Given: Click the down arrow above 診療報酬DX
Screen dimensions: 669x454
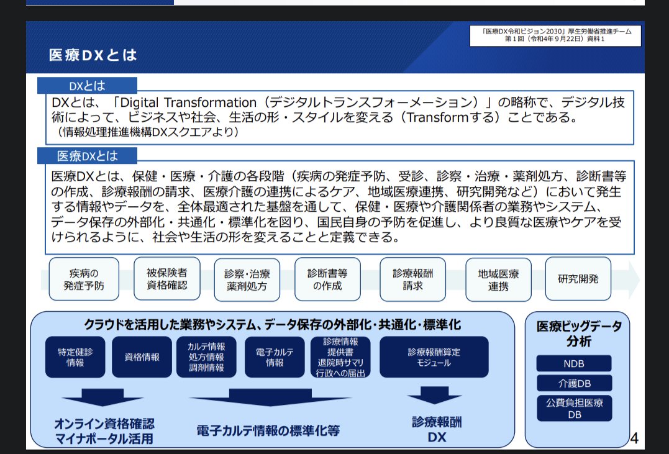Looking at the screenshot, I should (x=435, y=396).
